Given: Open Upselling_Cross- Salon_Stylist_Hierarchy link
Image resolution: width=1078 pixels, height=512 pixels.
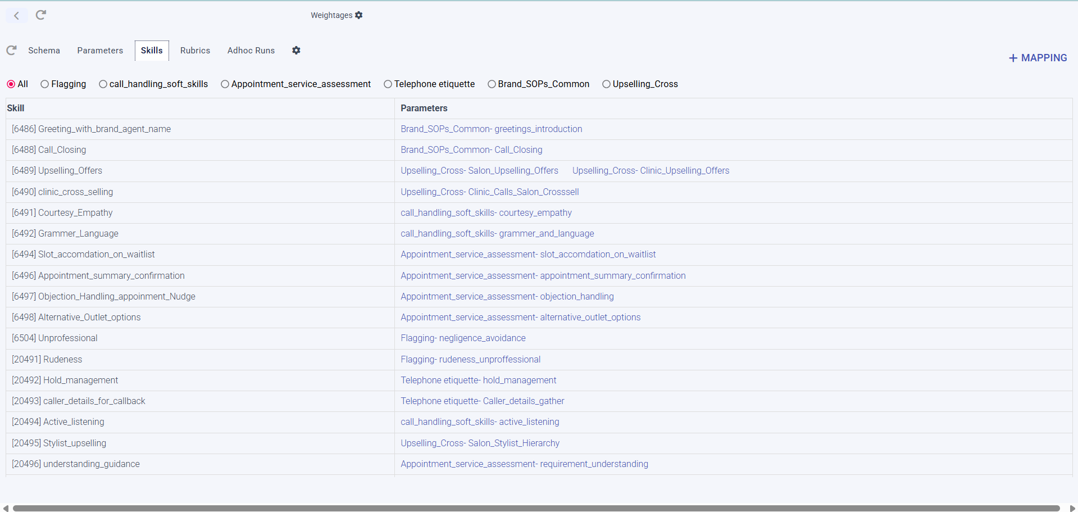Looking at the screenshot, I should tap(480, 443).
